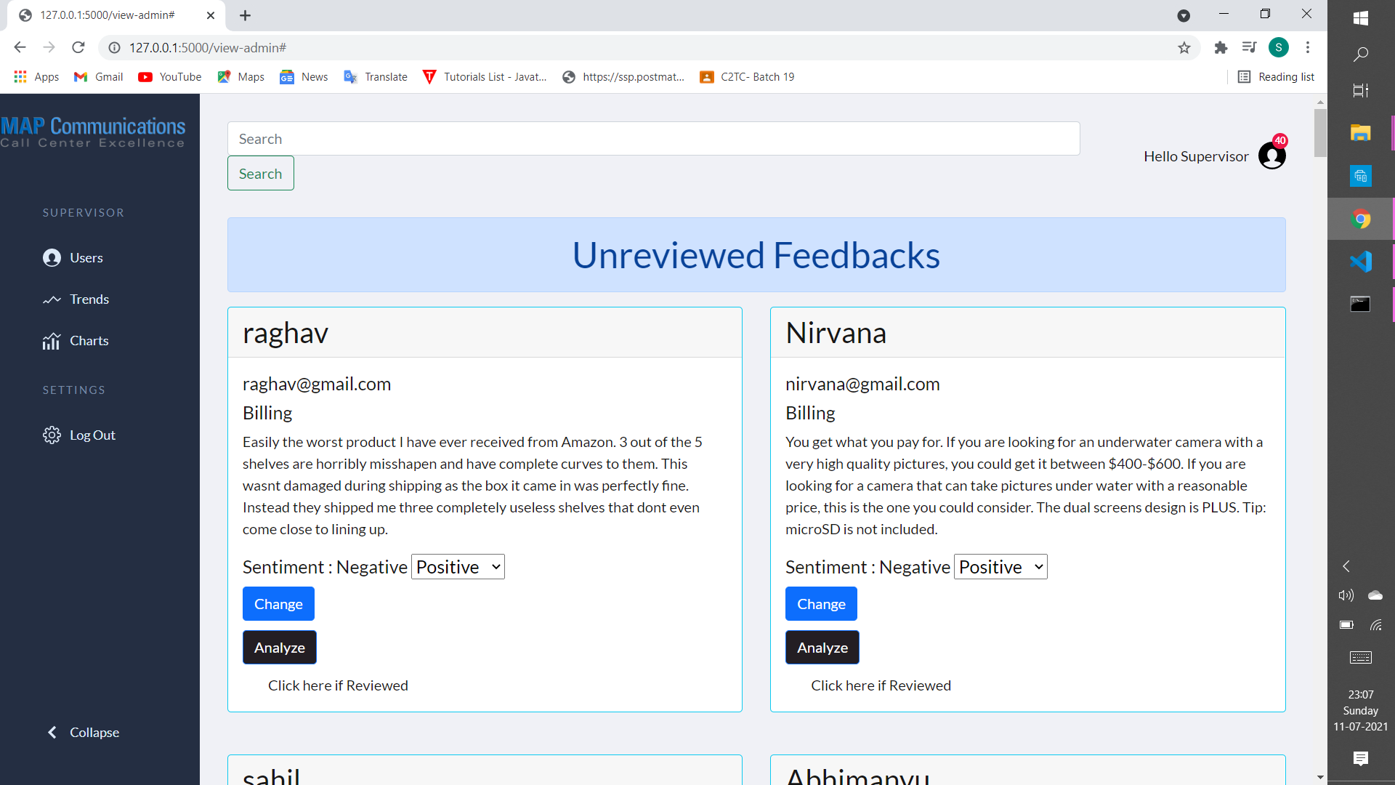Collapse the supervisor sidebar

pos(83,732)
